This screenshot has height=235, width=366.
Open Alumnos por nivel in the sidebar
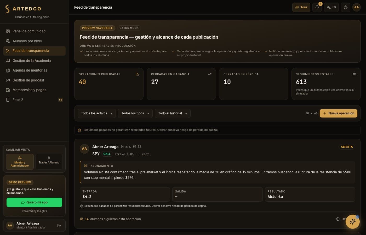(34, 41)
